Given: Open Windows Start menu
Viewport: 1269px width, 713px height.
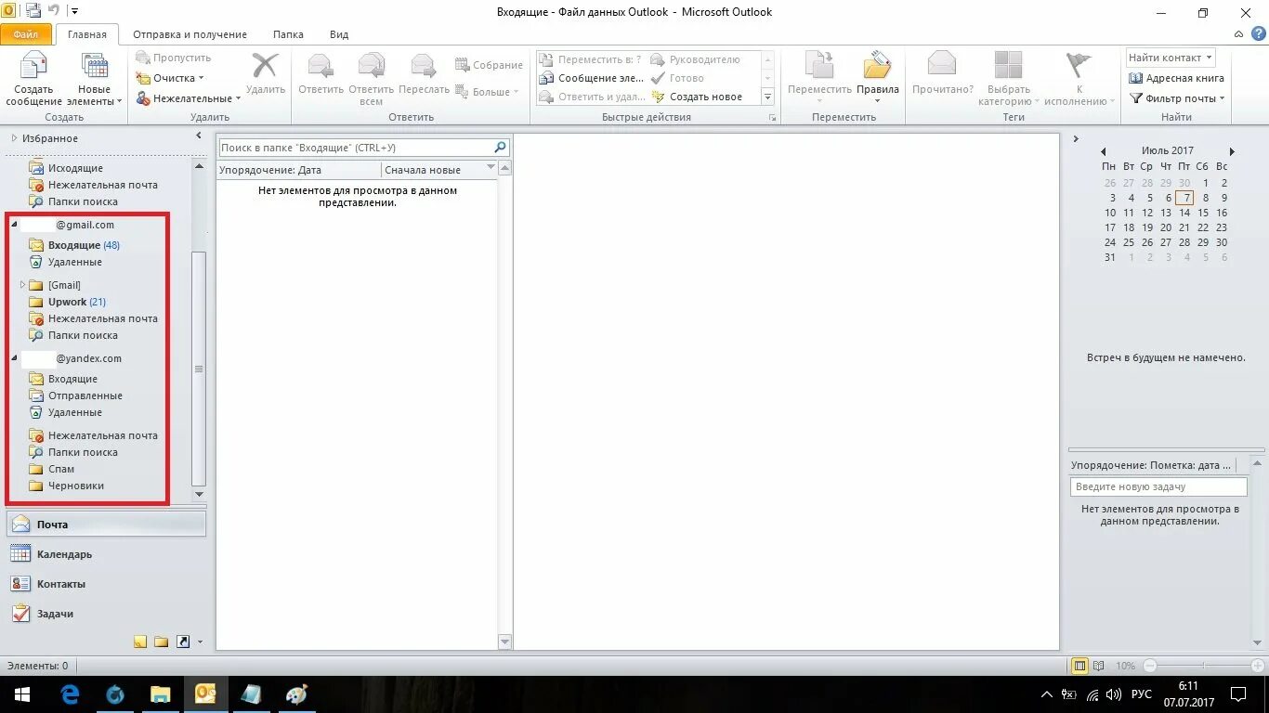Looking at the screenshot, I should [22, 694].
